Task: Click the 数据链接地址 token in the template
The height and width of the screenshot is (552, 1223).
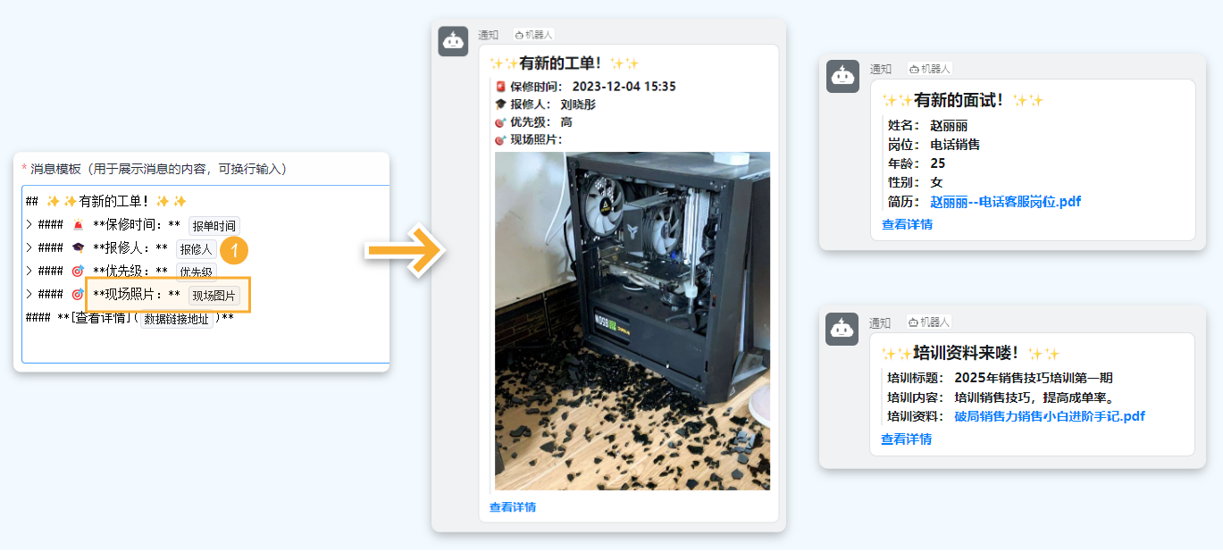Action: (174, 318)
